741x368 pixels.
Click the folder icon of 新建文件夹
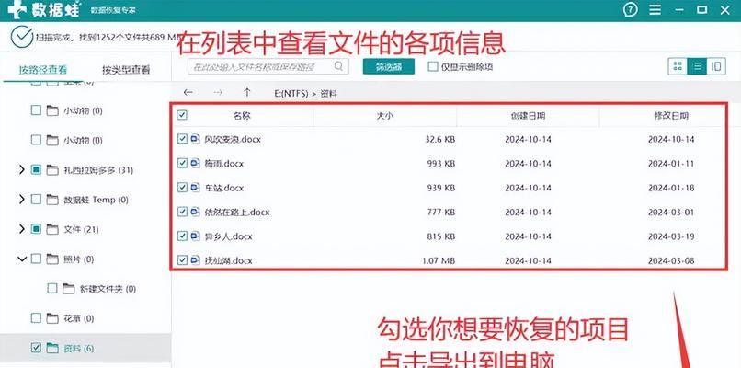(x=69, y=289)
